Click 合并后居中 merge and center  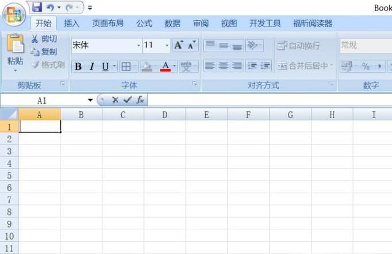tap(303, 66)
